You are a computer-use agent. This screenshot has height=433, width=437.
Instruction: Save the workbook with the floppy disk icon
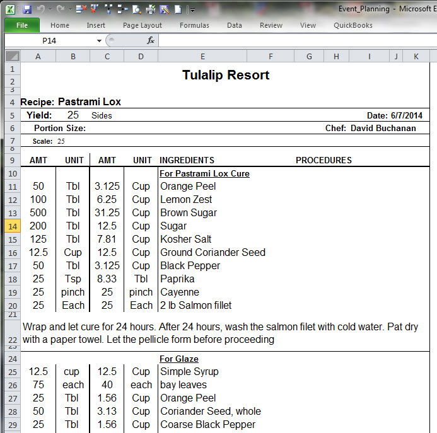click(x=27, y=9)
